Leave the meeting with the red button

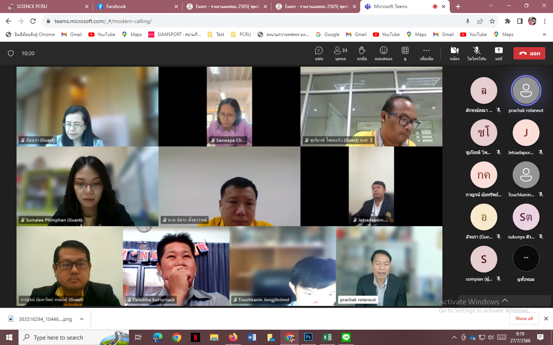[529, 53]
